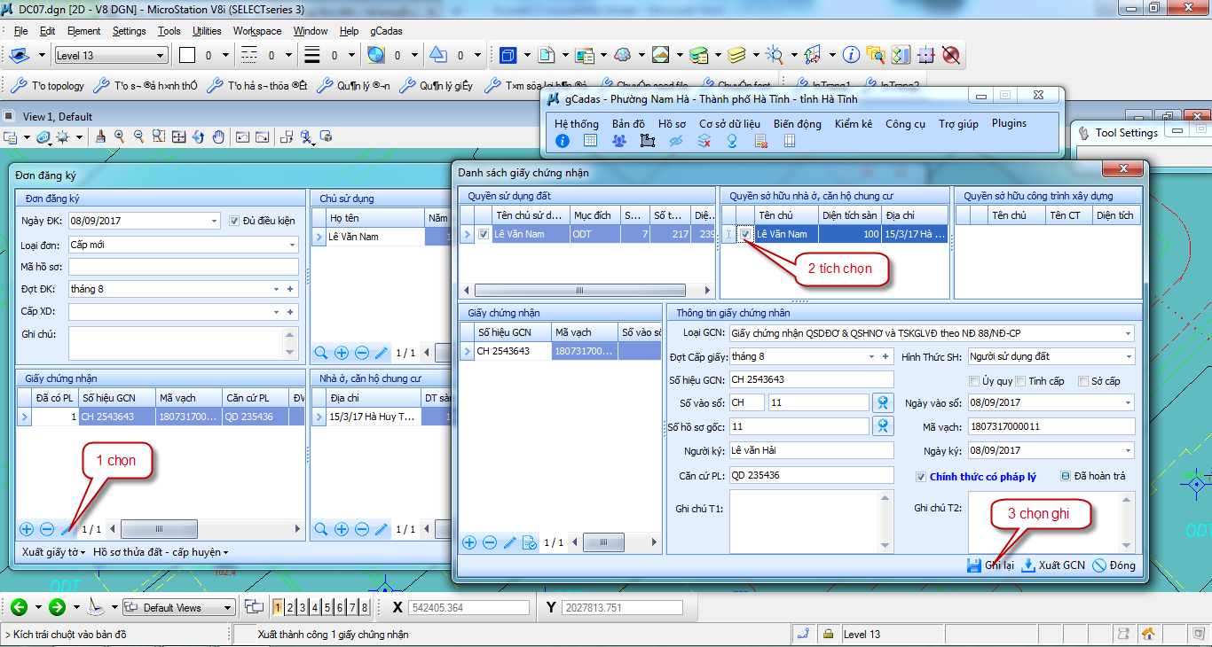Viewport: 1212px width, 647px height.
Task: Click the green back arrow in bottom toolbar
Action: tap(19, 607)
